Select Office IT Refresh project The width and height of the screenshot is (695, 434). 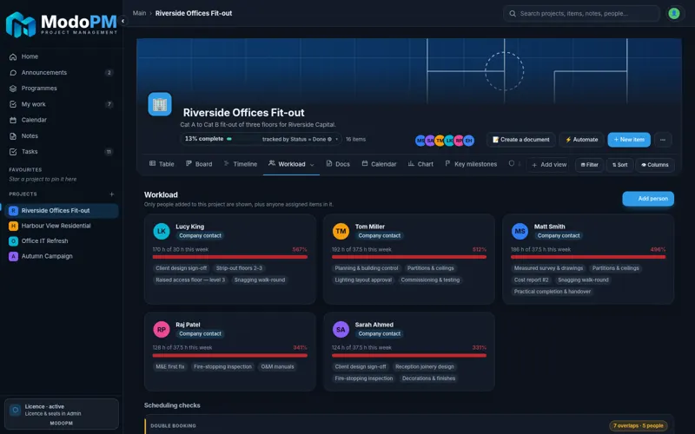point(61,241)
